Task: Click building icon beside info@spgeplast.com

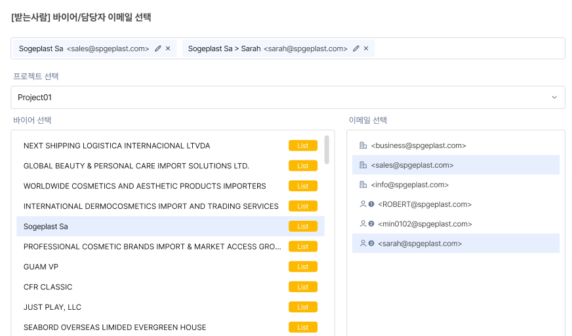Action: tap(363, 185)
